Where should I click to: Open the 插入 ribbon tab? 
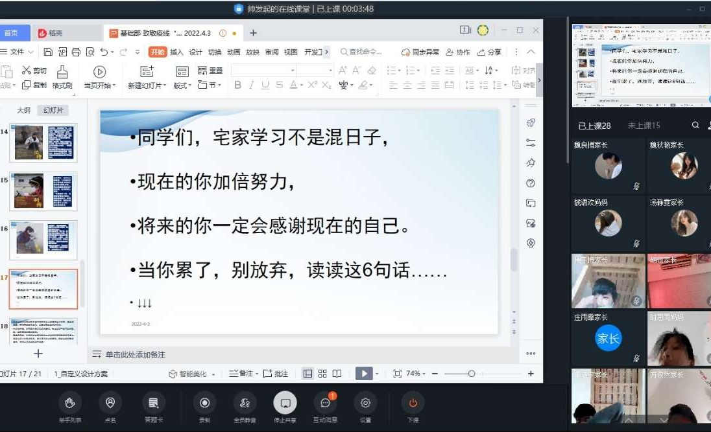tap(176, 52)
